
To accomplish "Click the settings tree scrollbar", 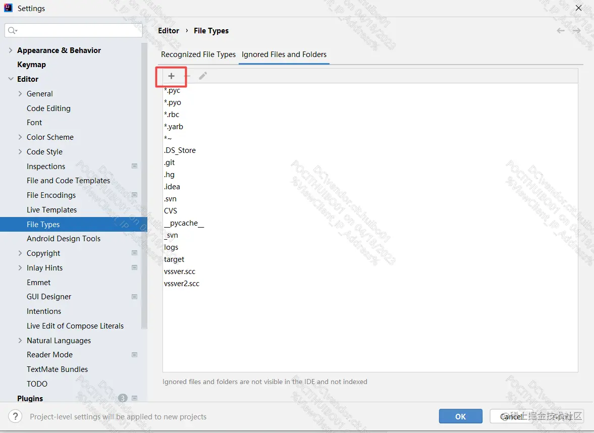I will [144, 186].
